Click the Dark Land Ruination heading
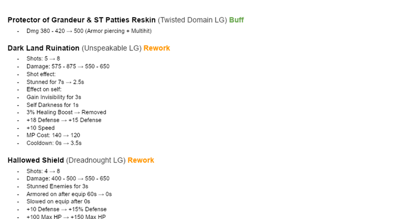417x219 pixels. pyautogui.click(x=43, y=48)
